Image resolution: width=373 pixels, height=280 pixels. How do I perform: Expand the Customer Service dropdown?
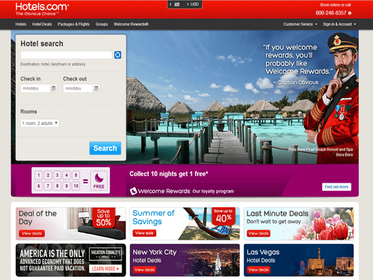click(x=300, y=24)
